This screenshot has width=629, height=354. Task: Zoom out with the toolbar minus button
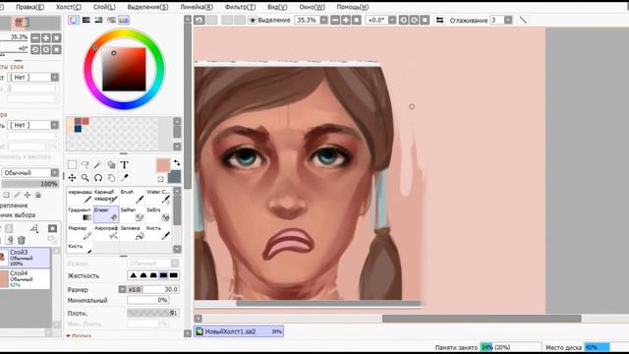point(335,20)
